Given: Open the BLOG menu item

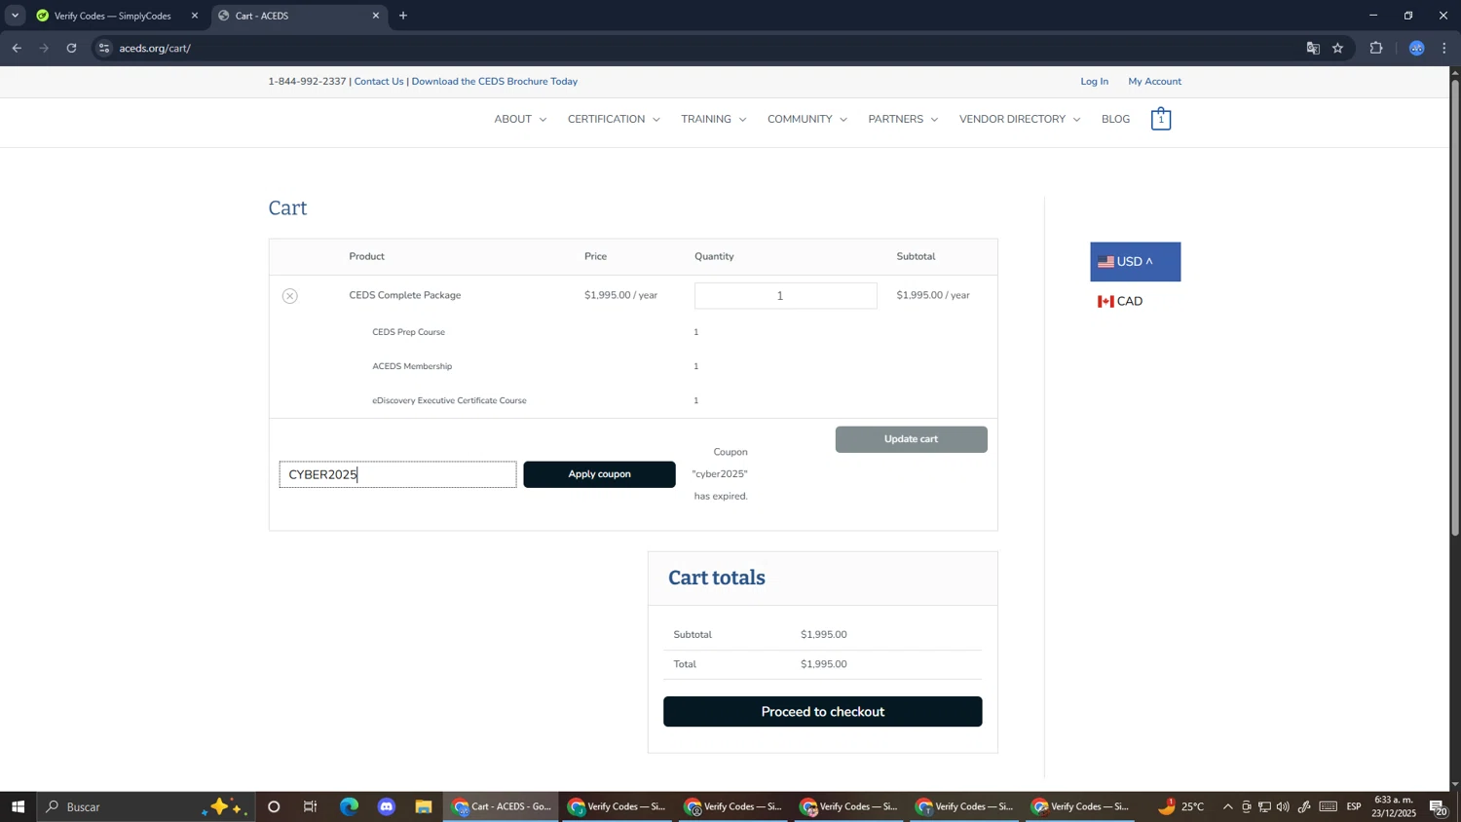Looking at the screenshot, I should click(x=1115, y=120).
